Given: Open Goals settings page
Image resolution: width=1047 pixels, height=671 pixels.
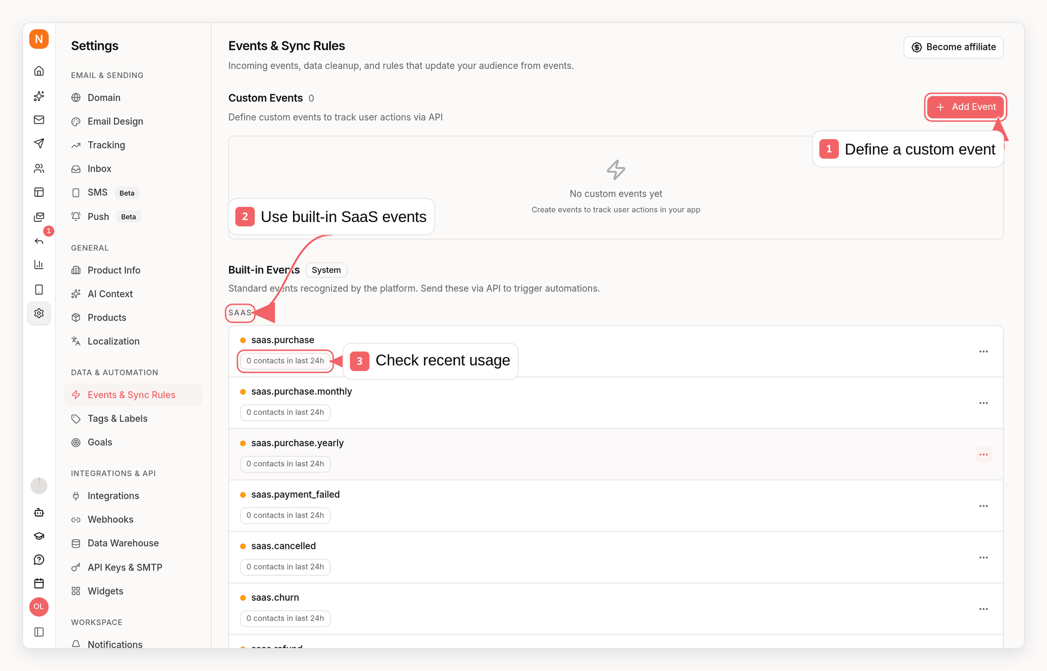Looking at the screenshot, I should click(x=133, y=442).
